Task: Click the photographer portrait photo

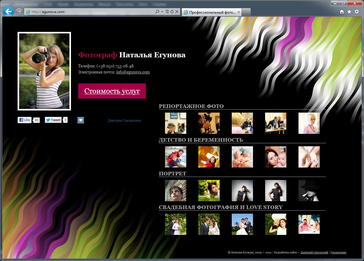Action: click(44, 71)
